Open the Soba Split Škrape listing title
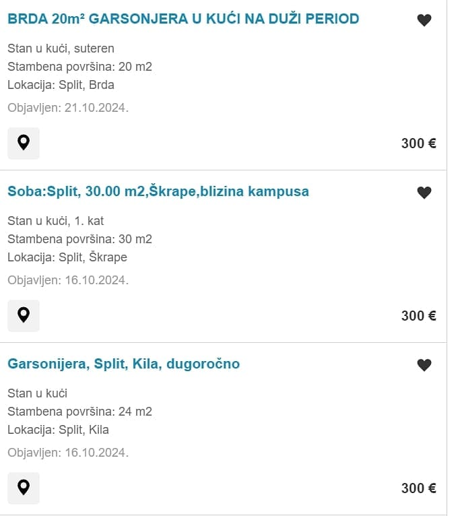 158,191
